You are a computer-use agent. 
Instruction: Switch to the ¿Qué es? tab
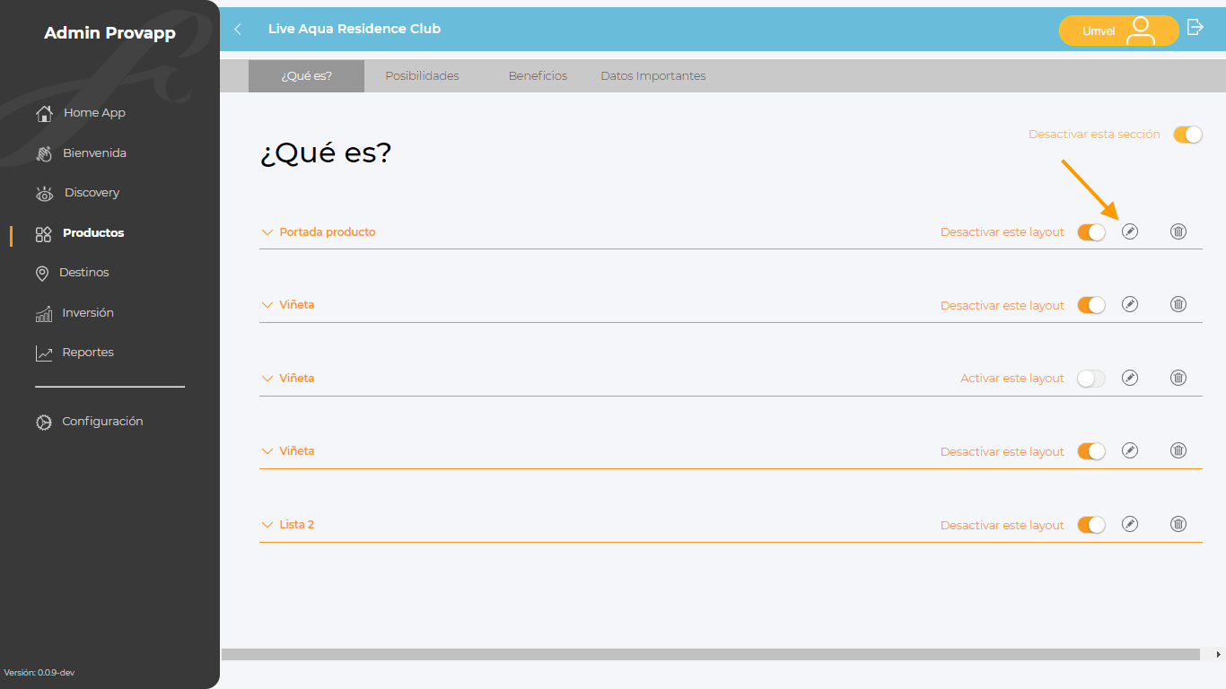coord(306,76)
